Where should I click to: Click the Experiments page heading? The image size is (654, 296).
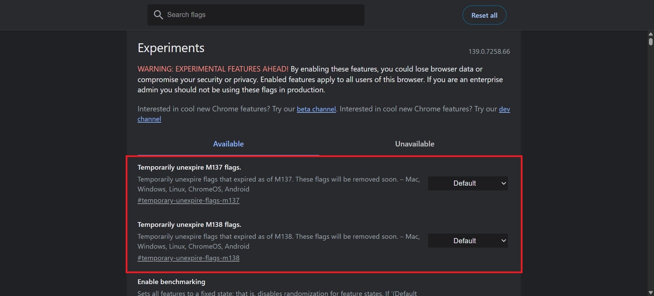click(171, 48)
